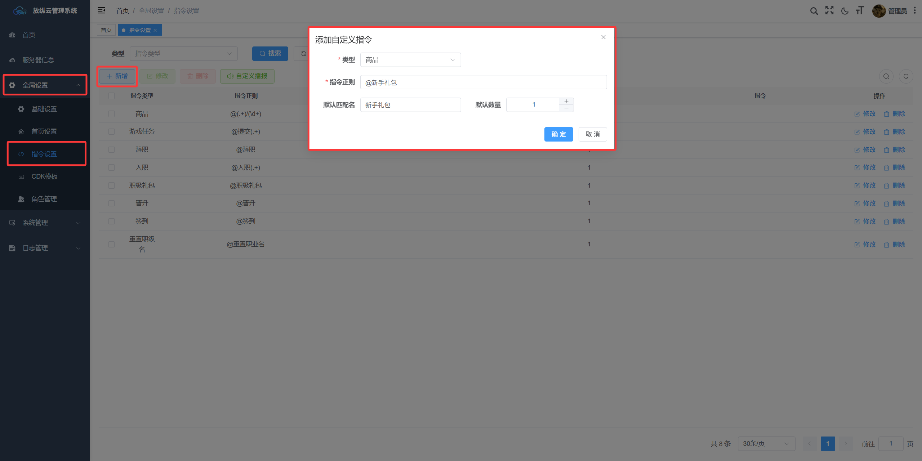The image size is (922, 461).
Task: Click page 1 in pagination
Action: (x=828, y=444)
